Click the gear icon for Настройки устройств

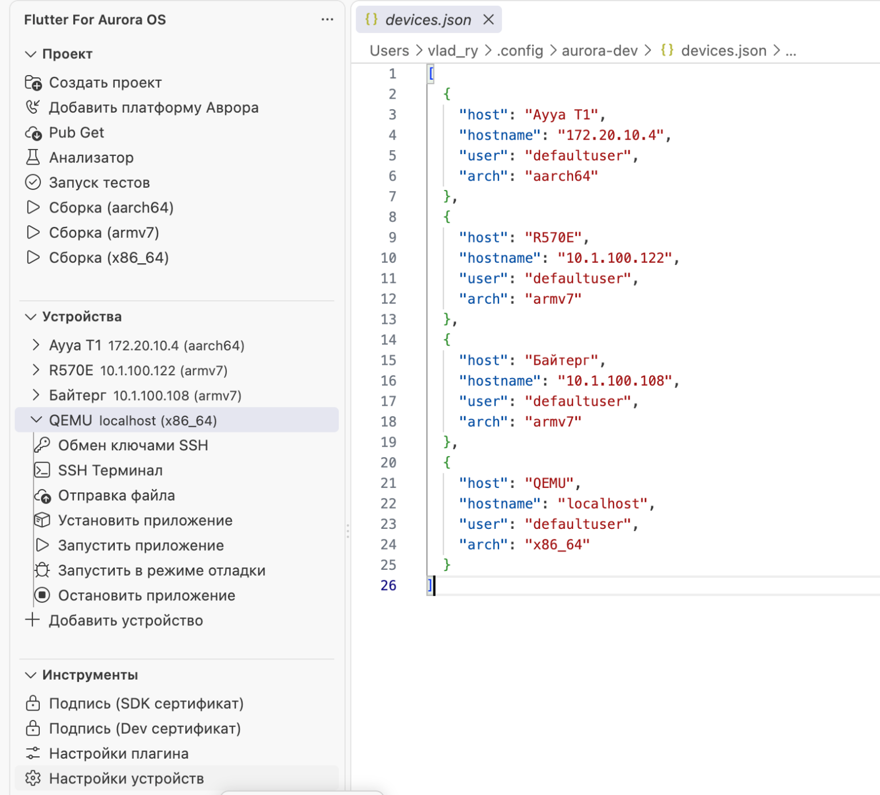tap(33, 778)
